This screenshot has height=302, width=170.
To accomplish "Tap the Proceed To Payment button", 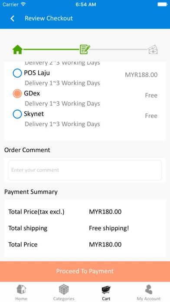I will (x=85, y=271).
